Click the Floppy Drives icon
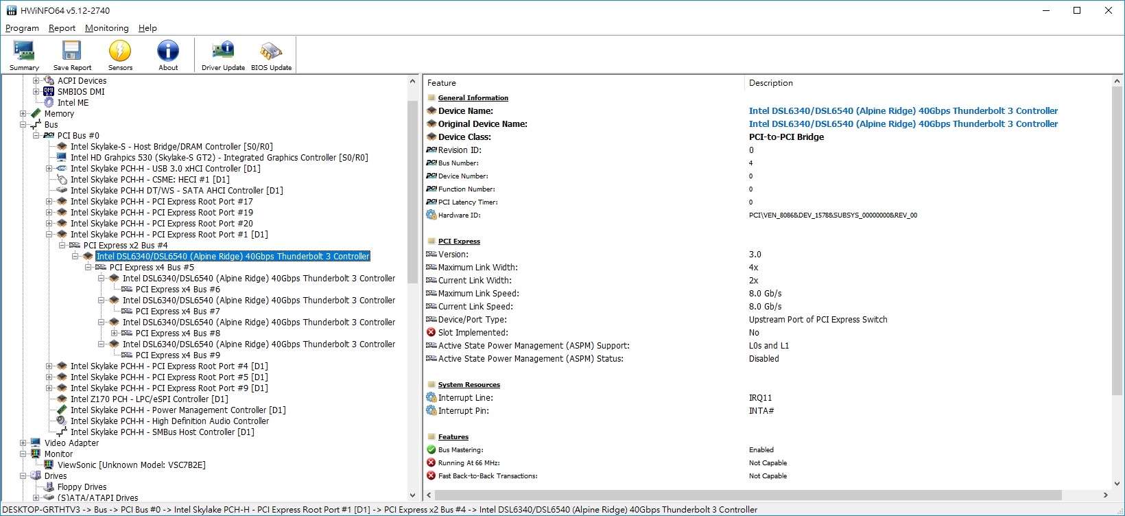The image size is (1125, 516). (x=49, y=486)
